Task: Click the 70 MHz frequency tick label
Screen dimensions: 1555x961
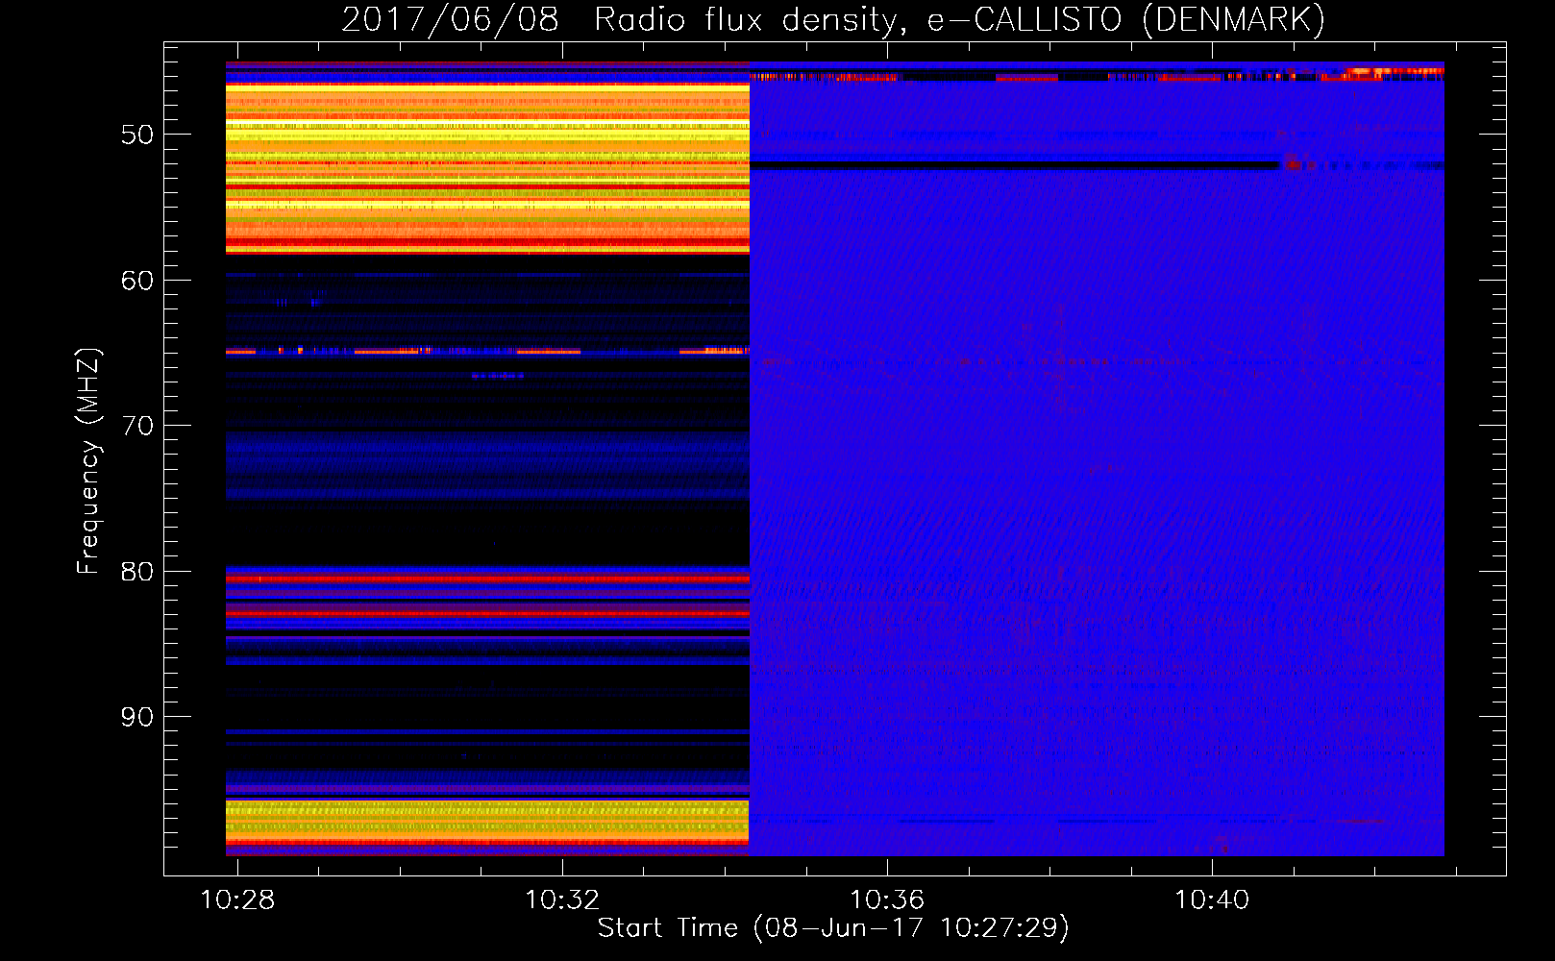Action: [137, 426]
